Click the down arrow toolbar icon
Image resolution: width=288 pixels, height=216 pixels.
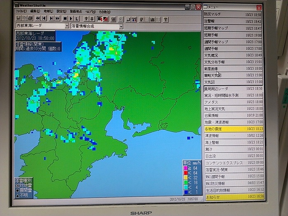[x=92, y=19]
